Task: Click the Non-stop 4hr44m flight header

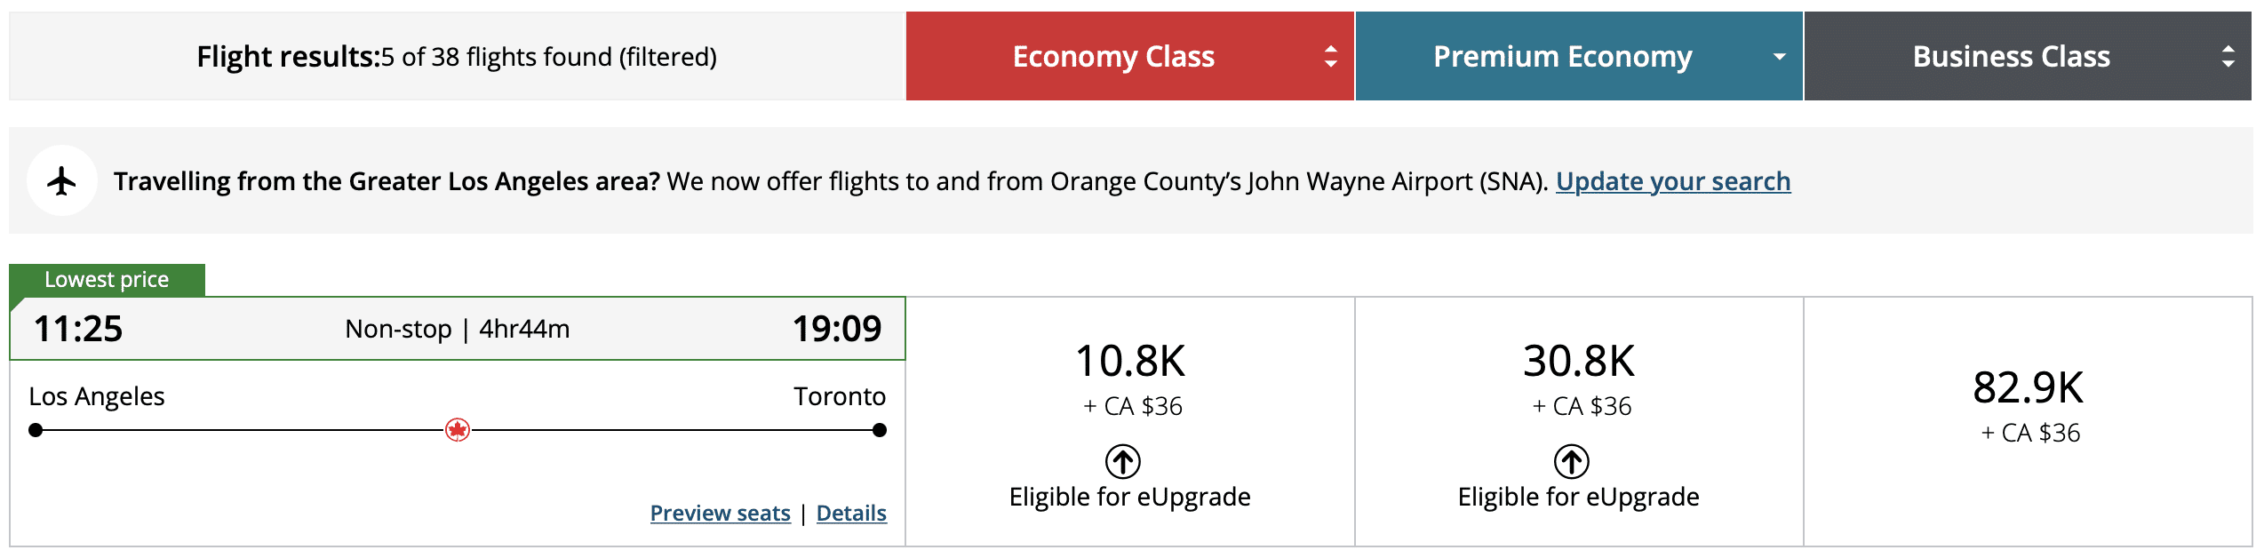Action: [457, 329]
